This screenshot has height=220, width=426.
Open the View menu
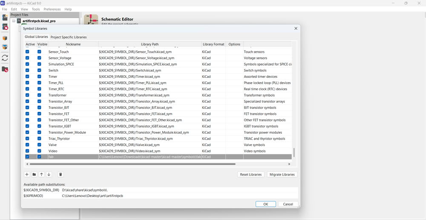coord(24,9)
